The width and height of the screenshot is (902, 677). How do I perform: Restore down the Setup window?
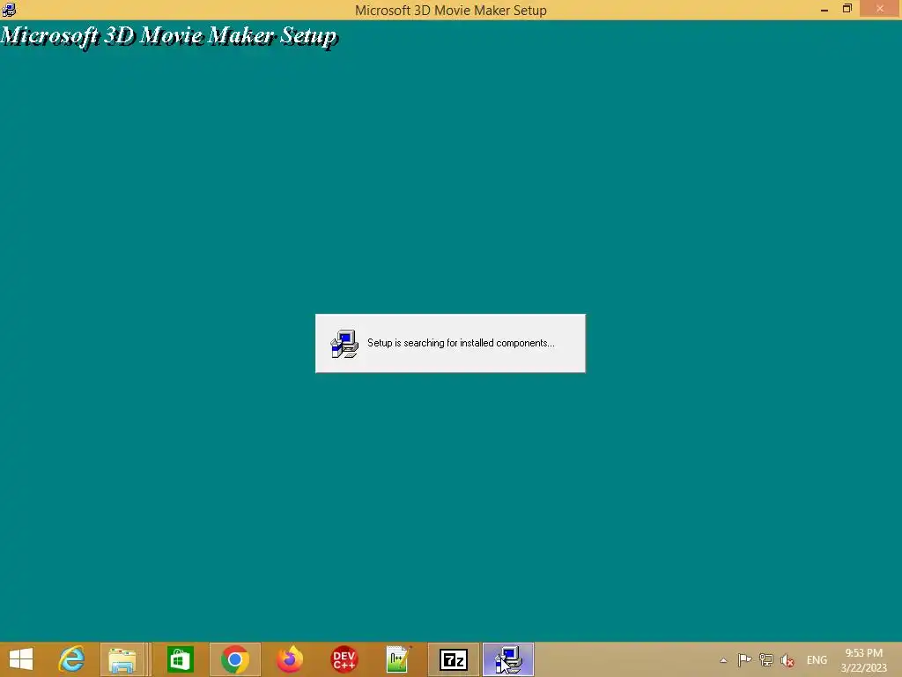coord(847,9)
